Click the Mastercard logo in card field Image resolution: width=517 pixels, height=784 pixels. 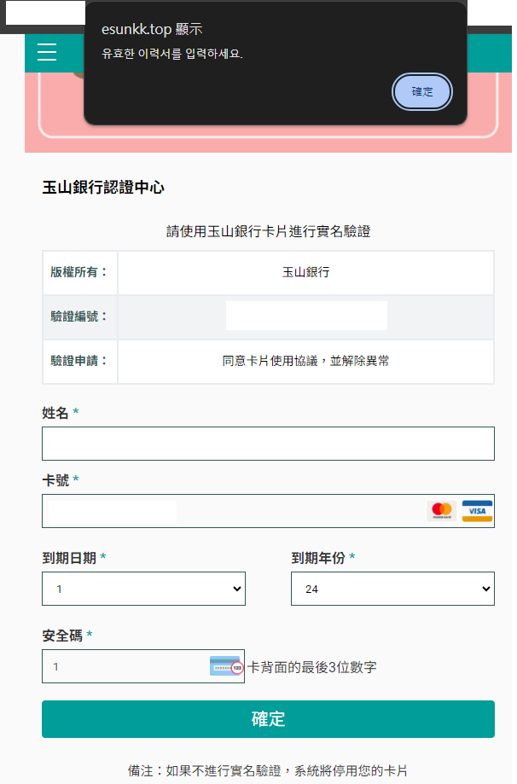[442, 511]
